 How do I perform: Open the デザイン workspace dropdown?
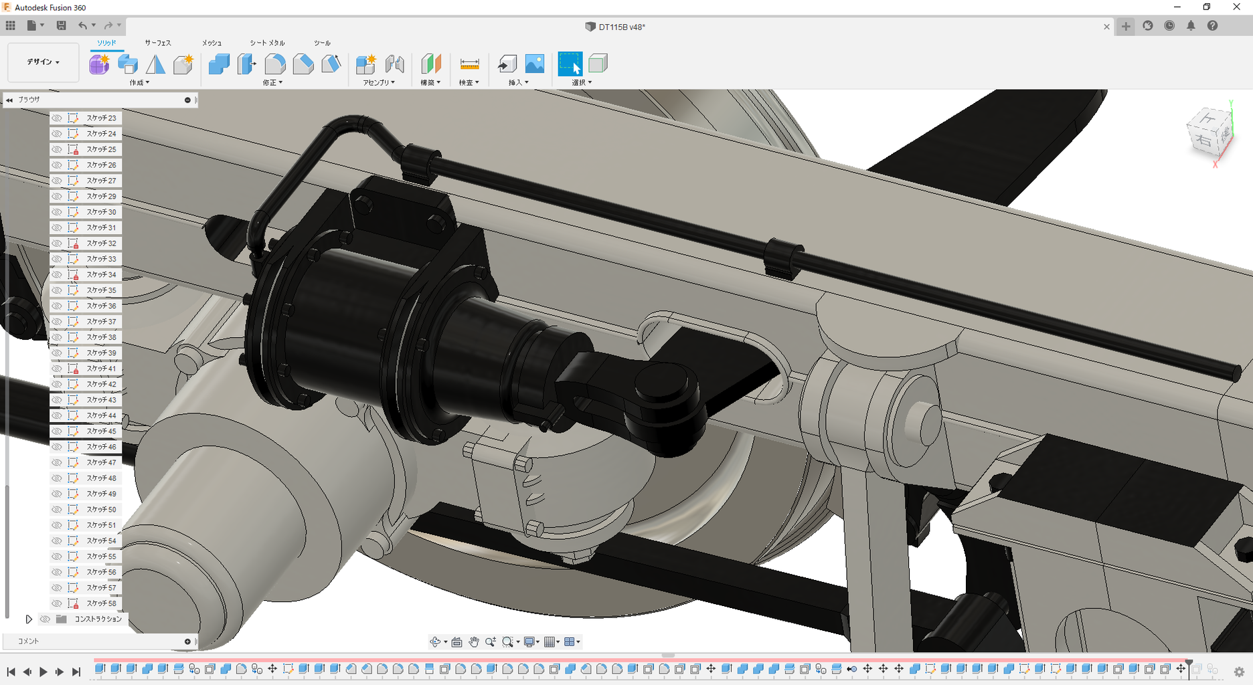point(44,62)
